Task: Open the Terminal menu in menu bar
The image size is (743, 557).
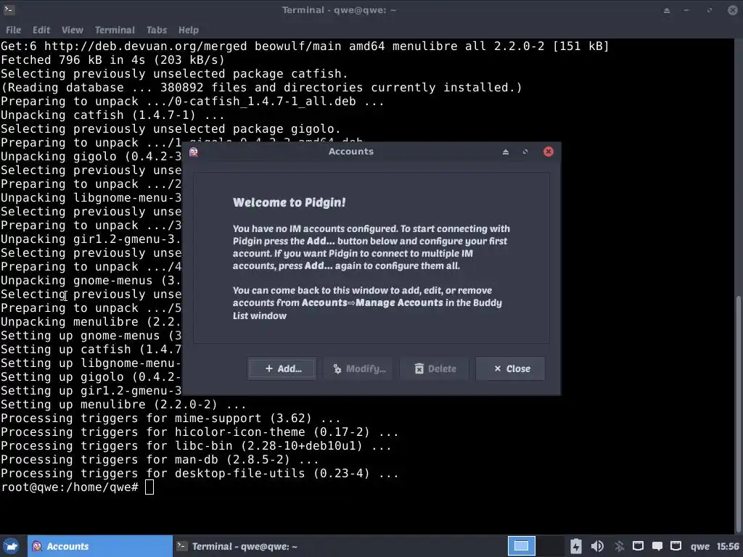Action: coord(115,30)
